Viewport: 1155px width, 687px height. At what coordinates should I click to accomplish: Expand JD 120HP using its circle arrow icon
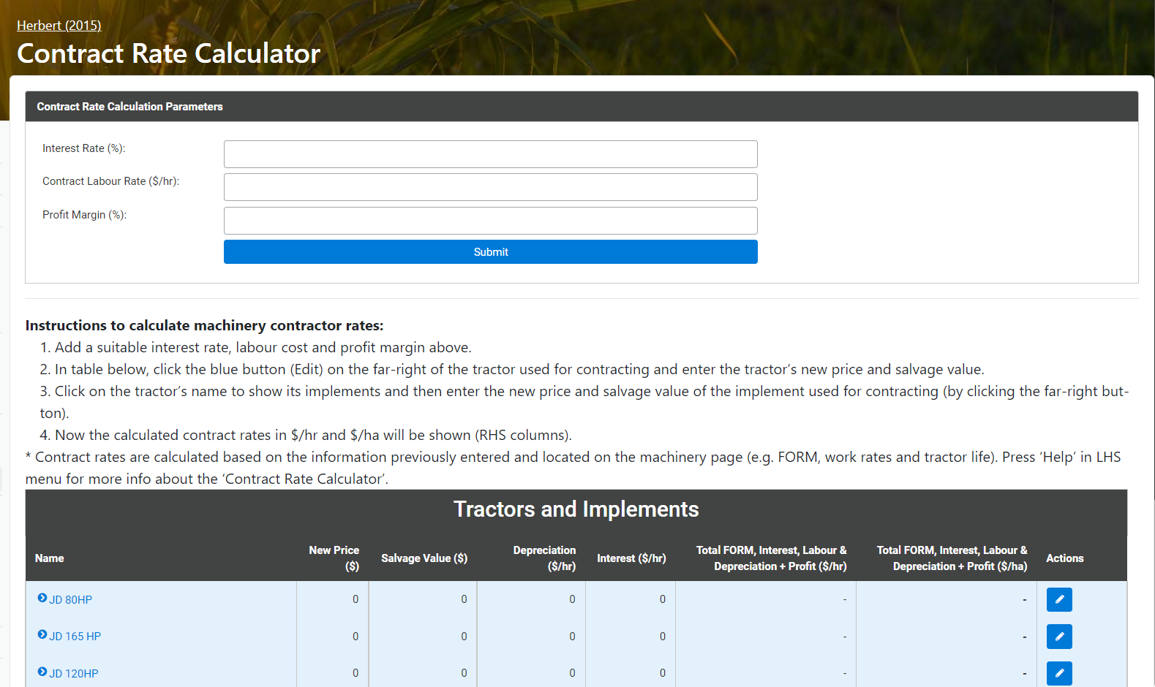click(x=42, y=672)
